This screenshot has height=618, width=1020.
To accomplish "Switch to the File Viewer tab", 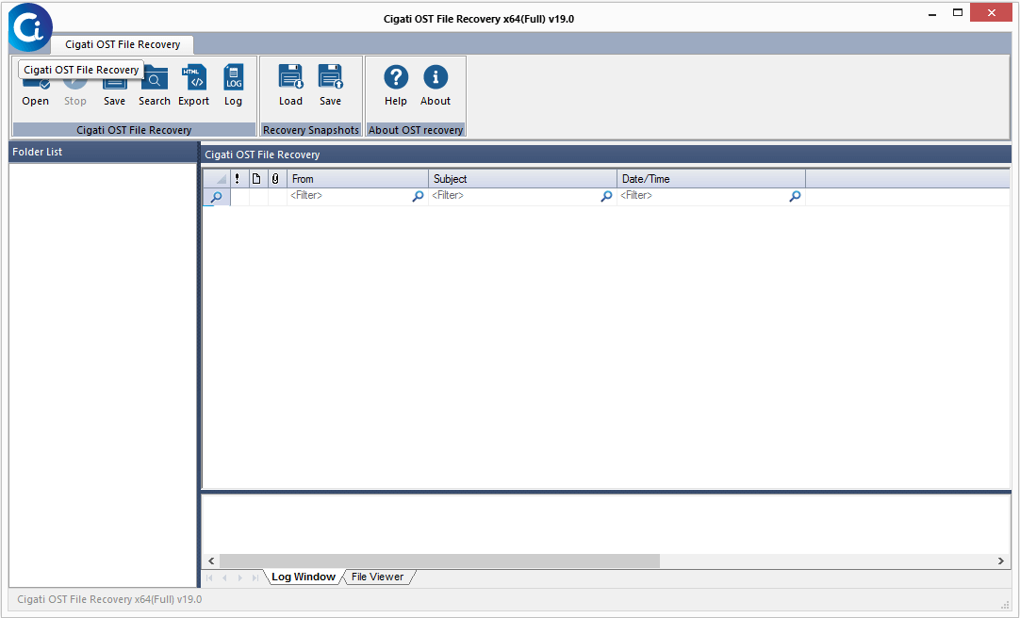I will pyautogui.click(x=377, y=577).
